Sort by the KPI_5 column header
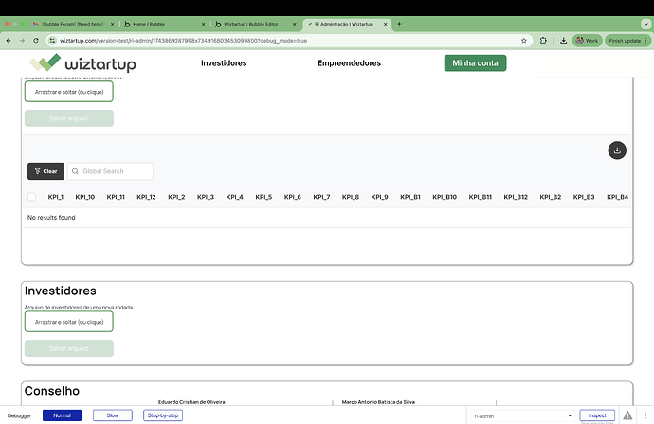654x424 pixels. [x=263, y=197]
